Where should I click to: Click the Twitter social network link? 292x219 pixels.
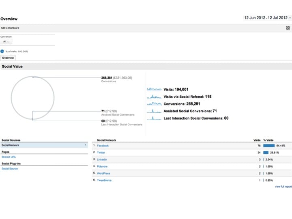coord(101,152)
